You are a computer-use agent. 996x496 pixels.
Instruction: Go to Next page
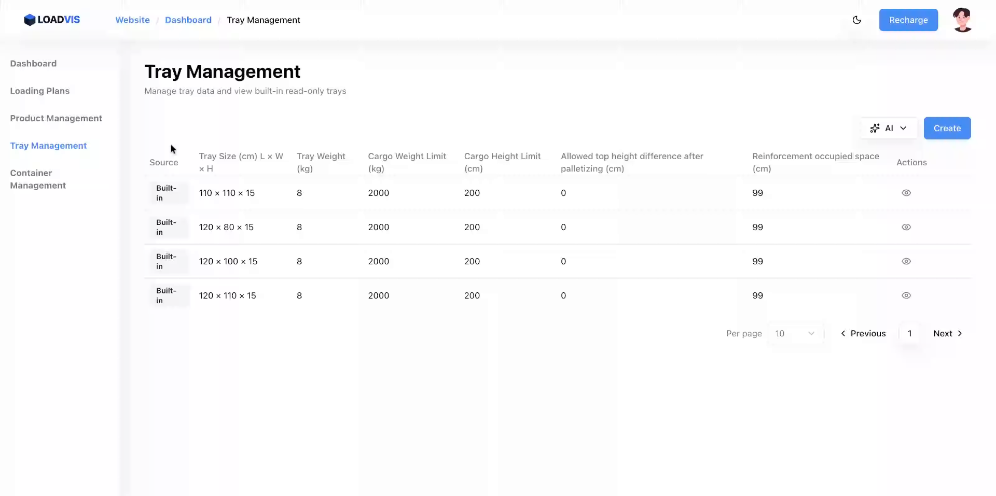coord(947,334)
